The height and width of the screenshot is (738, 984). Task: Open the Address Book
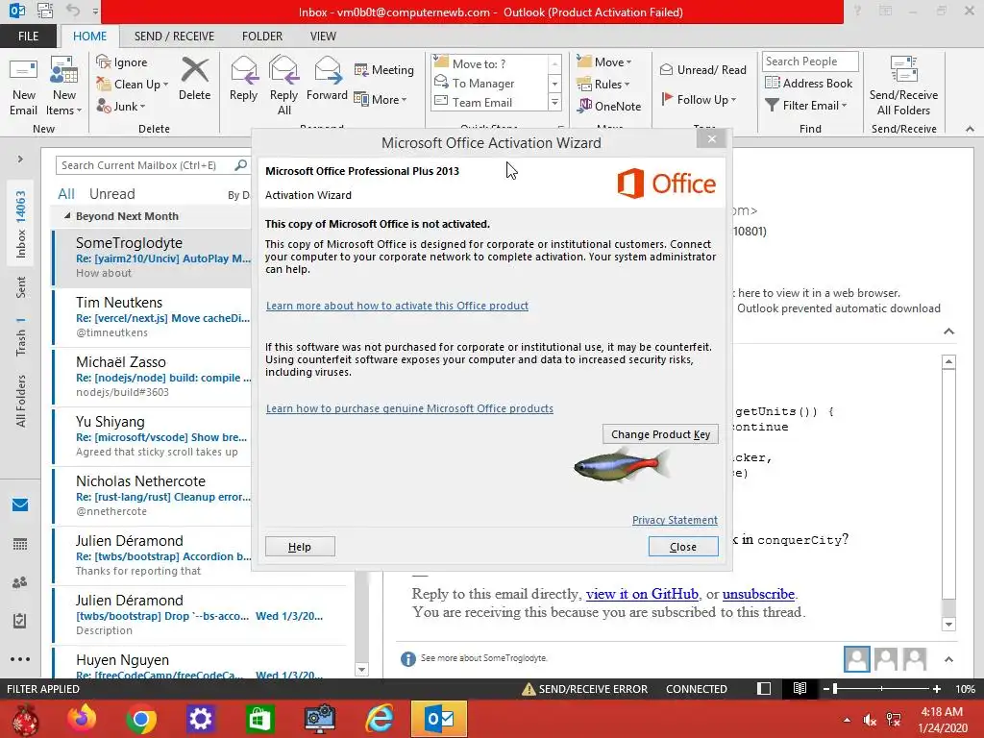pos(809,83)
